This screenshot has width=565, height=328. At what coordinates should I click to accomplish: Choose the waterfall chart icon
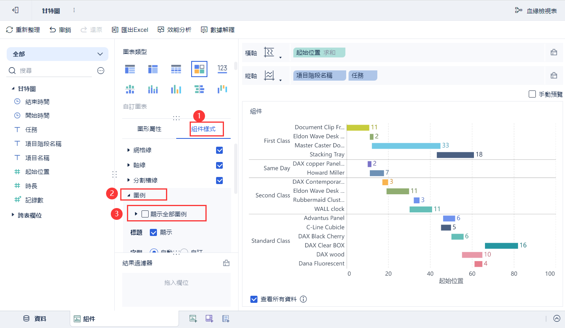[222, 89]
